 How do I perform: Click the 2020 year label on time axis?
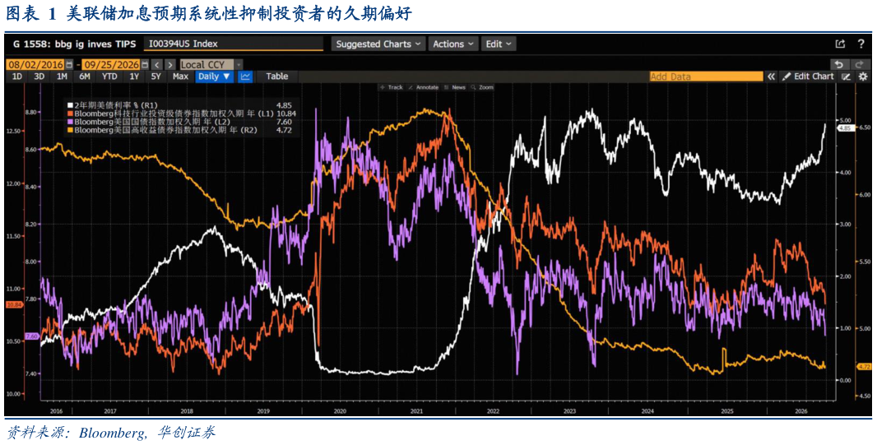(x=340, y=410)
